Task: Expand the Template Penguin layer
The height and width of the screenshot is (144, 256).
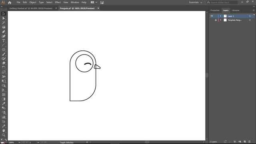Action: pyautogui.click(x=220, y=20)
